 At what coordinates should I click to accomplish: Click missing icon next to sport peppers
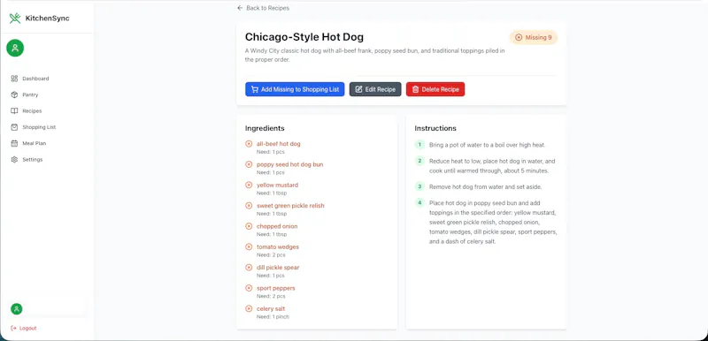coord(249,288)
